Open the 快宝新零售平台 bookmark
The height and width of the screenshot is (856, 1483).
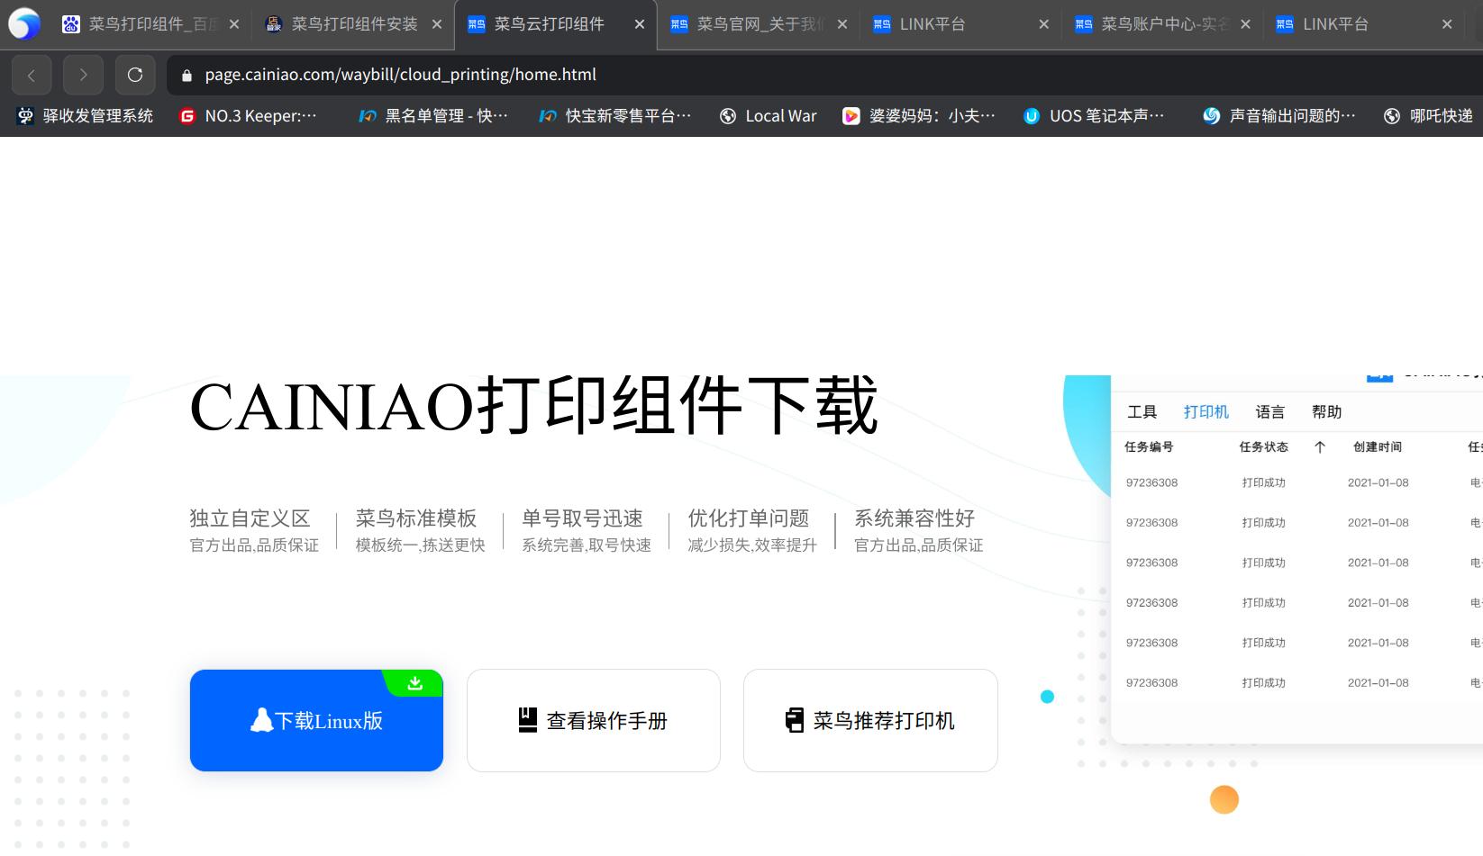(x=615, y=116)
